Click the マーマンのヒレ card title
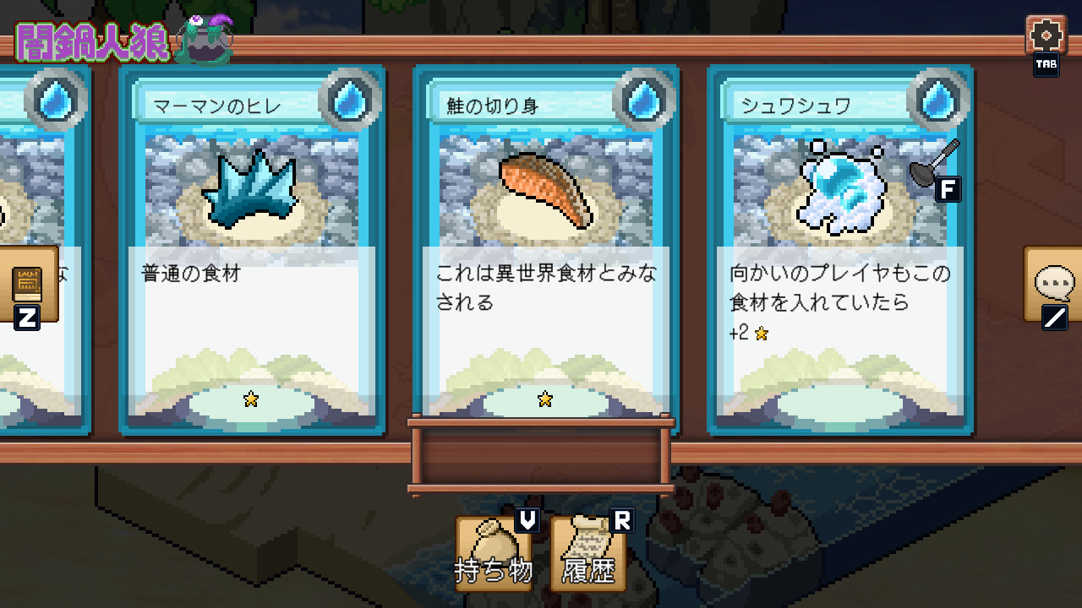This screenshot has height=608, width=1082. point(217,106)
